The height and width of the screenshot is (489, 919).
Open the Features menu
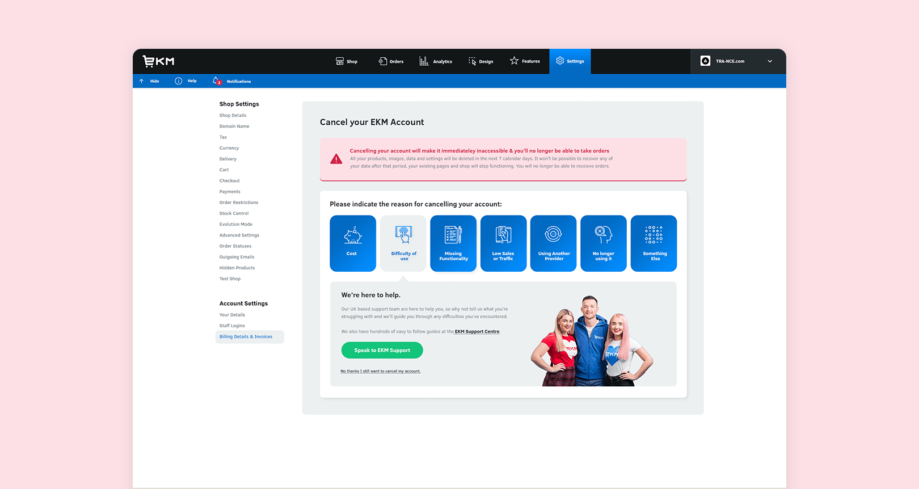525,61
